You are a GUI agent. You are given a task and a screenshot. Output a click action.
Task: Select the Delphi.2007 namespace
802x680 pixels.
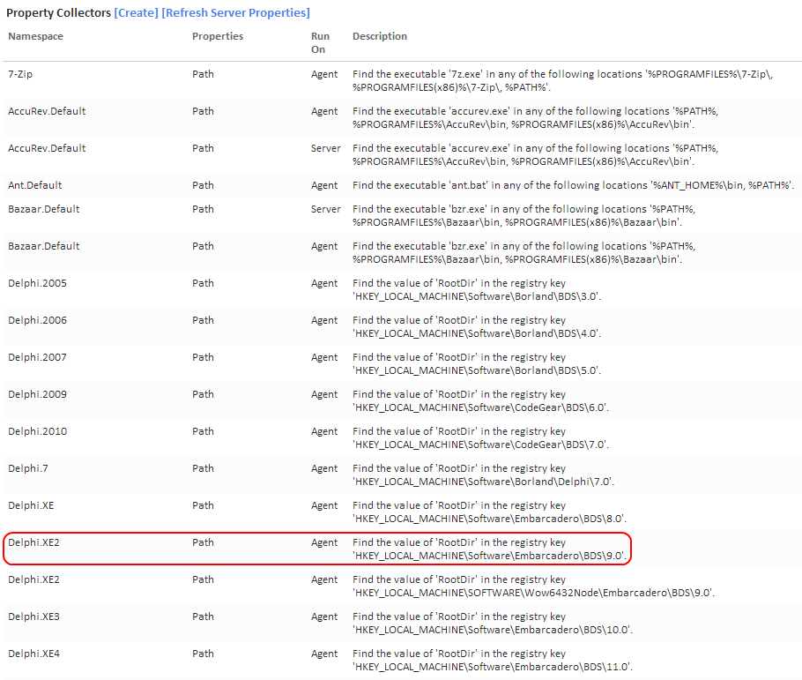[37, 357]
